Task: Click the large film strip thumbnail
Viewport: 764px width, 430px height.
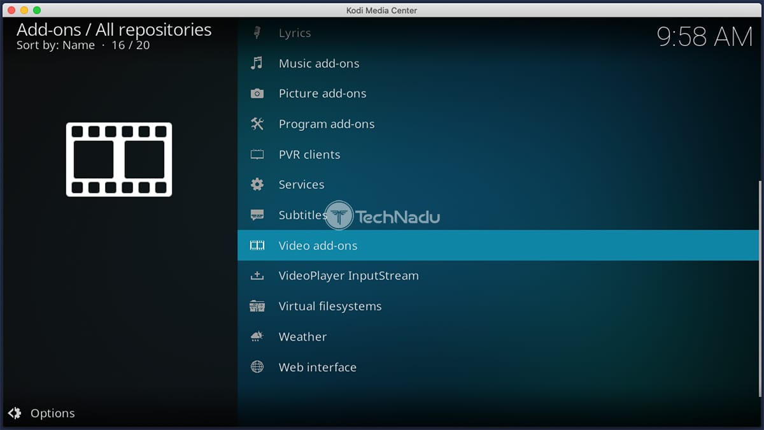Action: click(x=119, y=159)
